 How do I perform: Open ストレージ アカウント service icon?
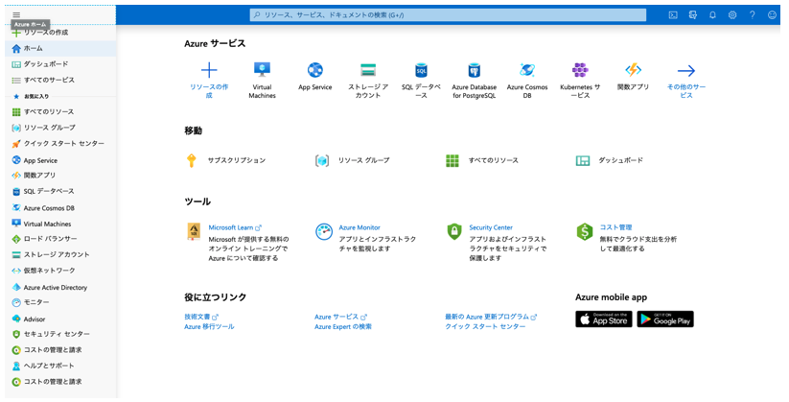tap(368, 70)
